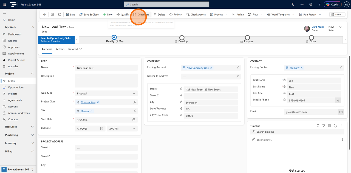Expand the Run Report menu chevron
Image resolution: width=351 pixels, height=173 pixels.
pos(320,15)
